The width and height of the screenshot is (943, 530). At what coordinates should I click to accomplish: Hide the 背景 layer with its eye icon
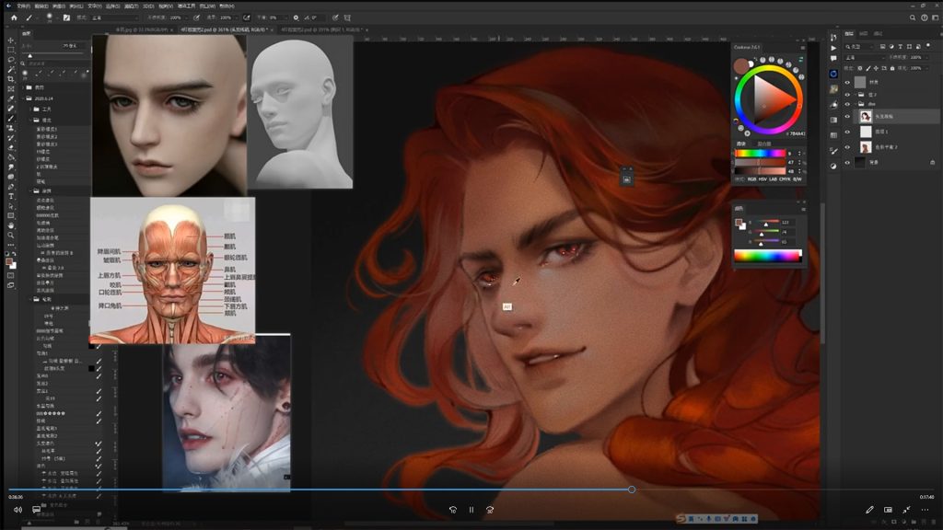pos(847,162)
